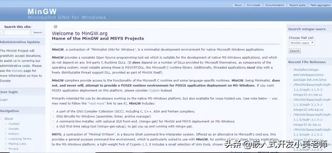This screenshot has width=332, height=153.
Task: Click "Home of the MinGW and MSYS Projects" heading
Action: click(x=98, y=38)
